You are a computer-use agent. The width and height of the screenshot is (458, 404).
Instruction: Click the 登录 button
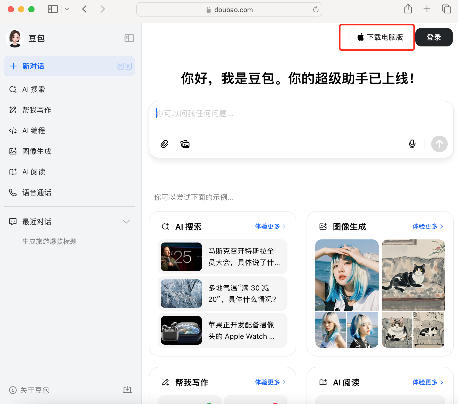pos(434,37)
